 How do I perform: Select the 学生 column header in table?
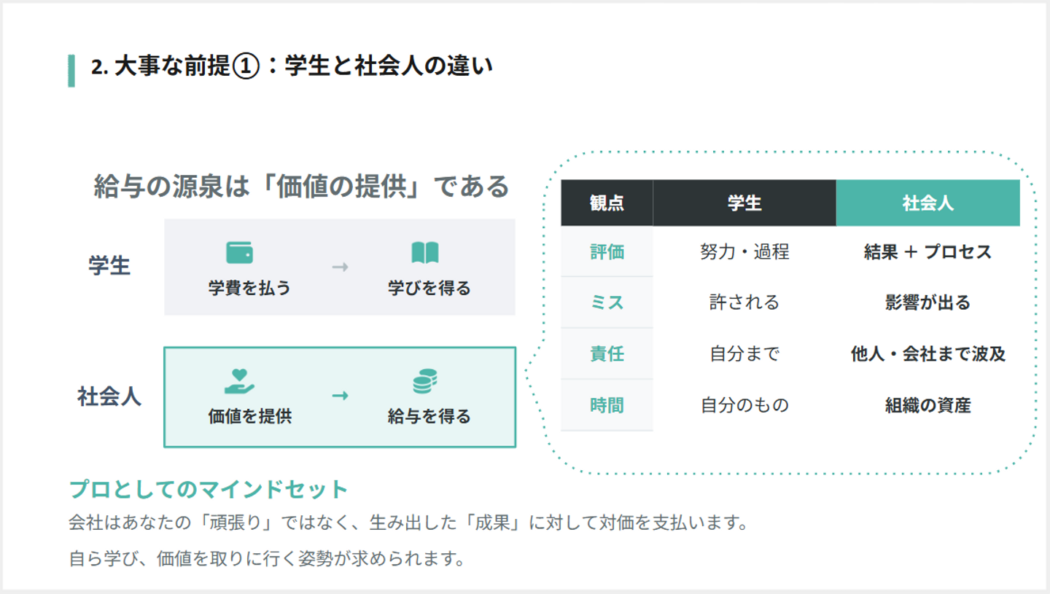(x=744, y=203)
